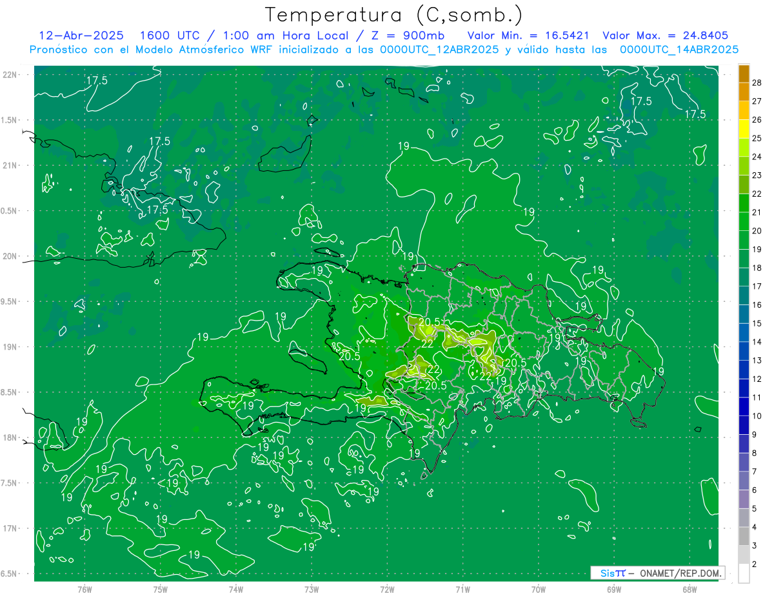Click "1:00 am Hora Local" in header
The height and width of the screenshot is (598, 774).
[286, 35]
